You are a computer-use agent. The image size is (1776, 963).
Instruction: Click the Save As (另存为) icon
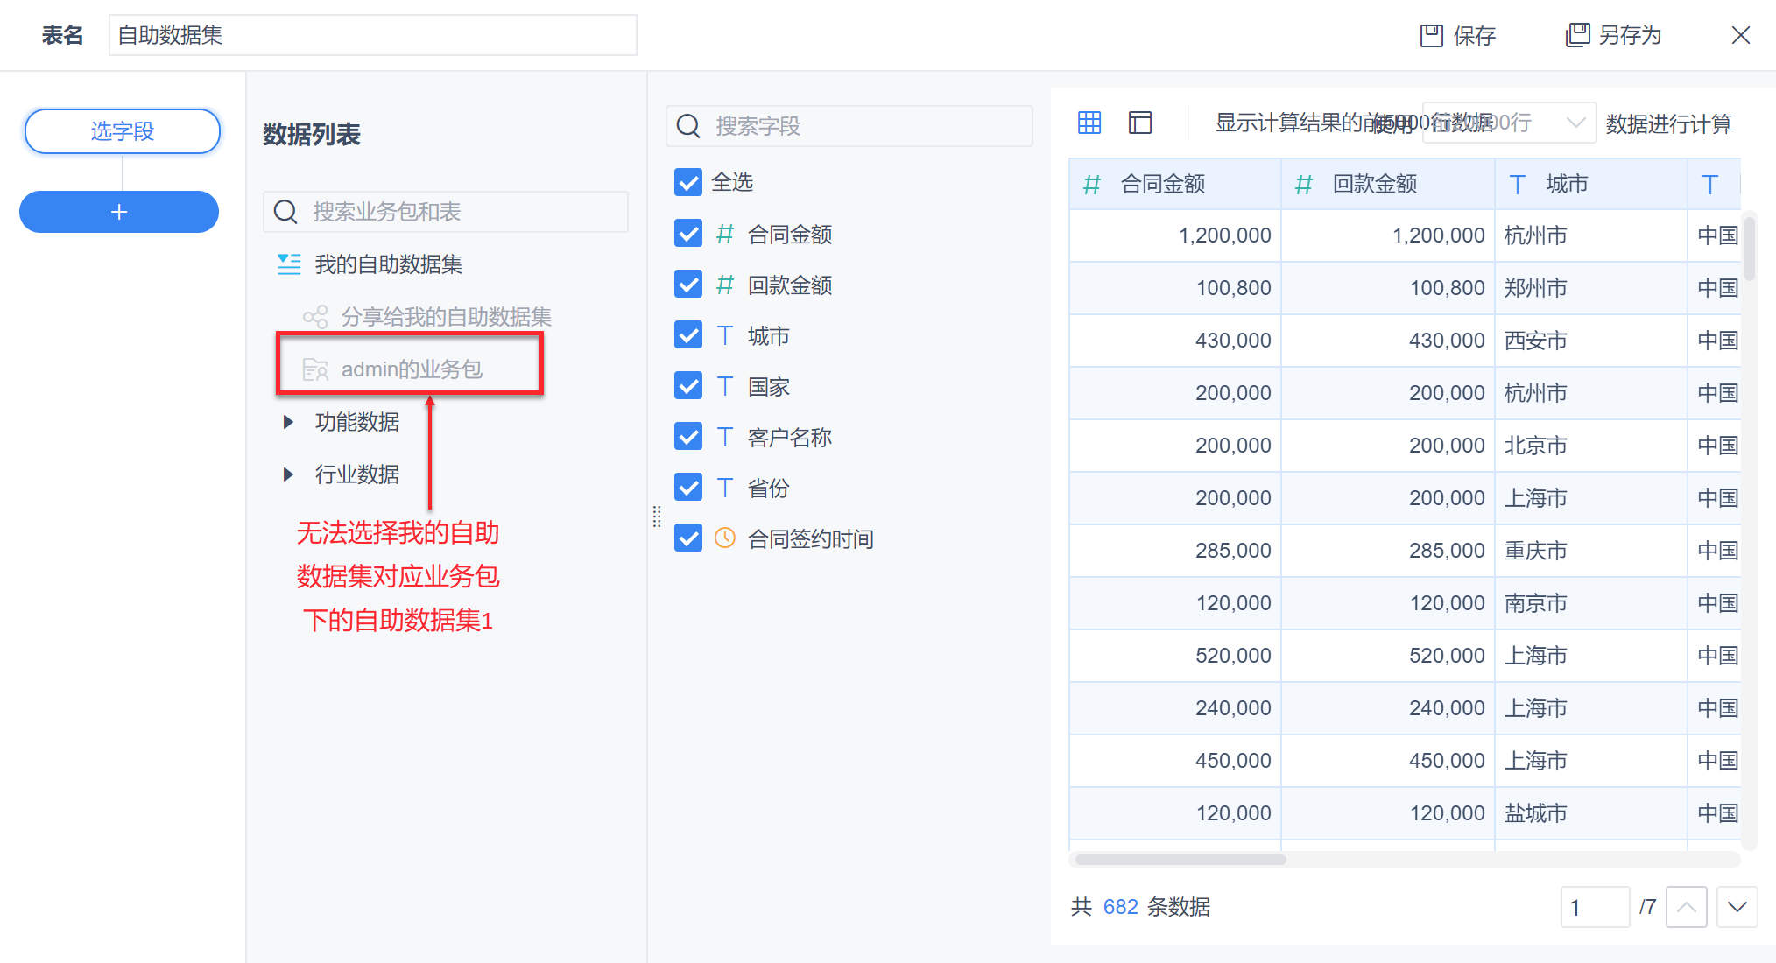point(1577,35)
